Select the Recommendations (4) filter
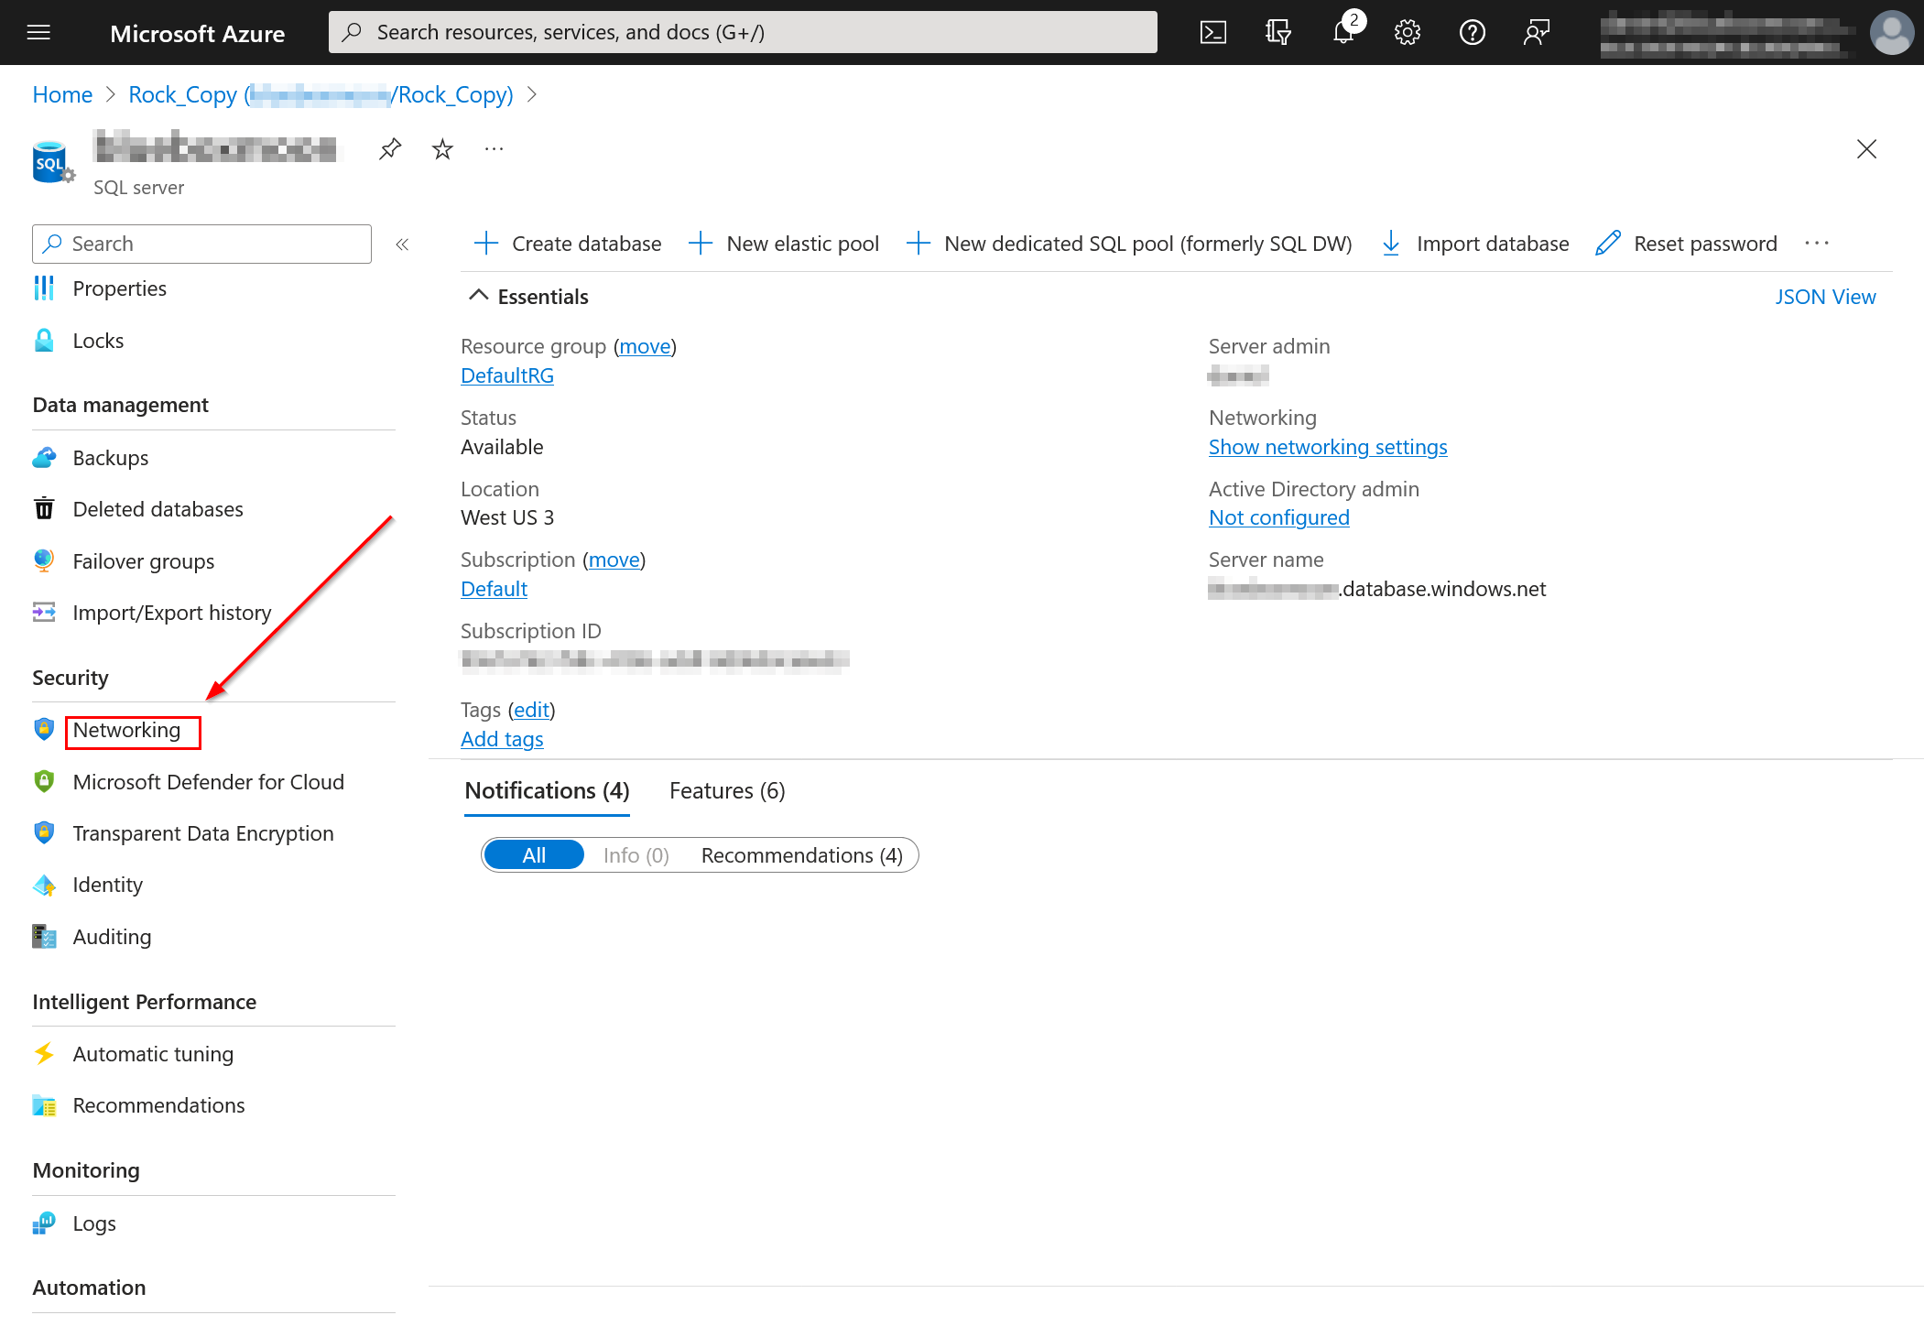 pyautogui.click(x=801, y=855)
